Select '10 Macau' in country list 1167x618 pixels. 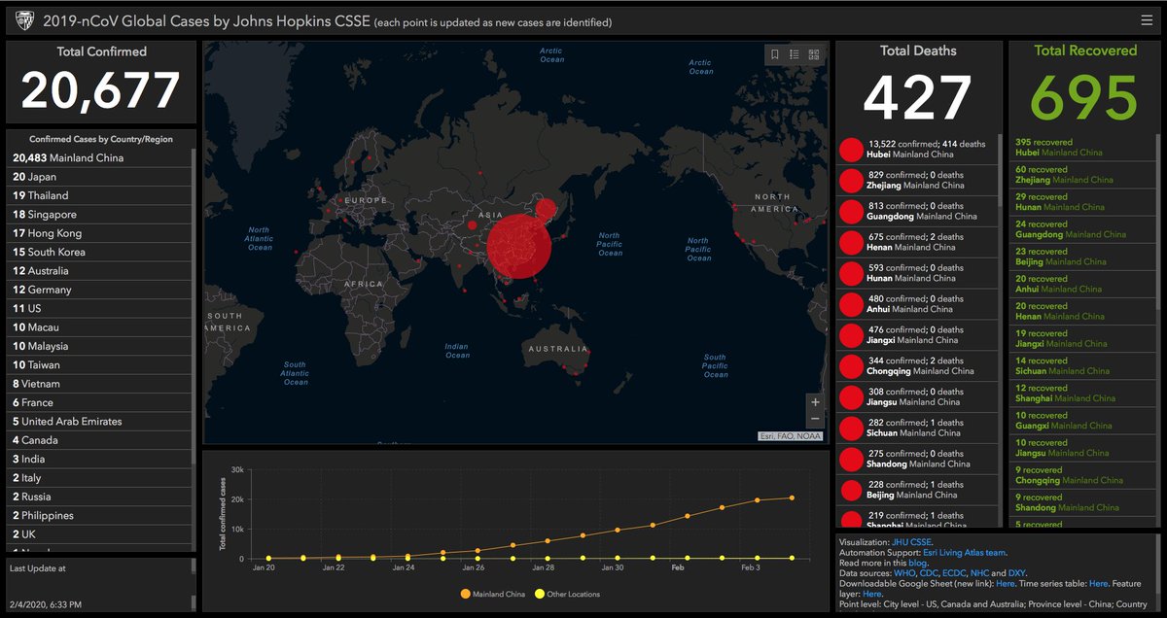click(100, 327)
